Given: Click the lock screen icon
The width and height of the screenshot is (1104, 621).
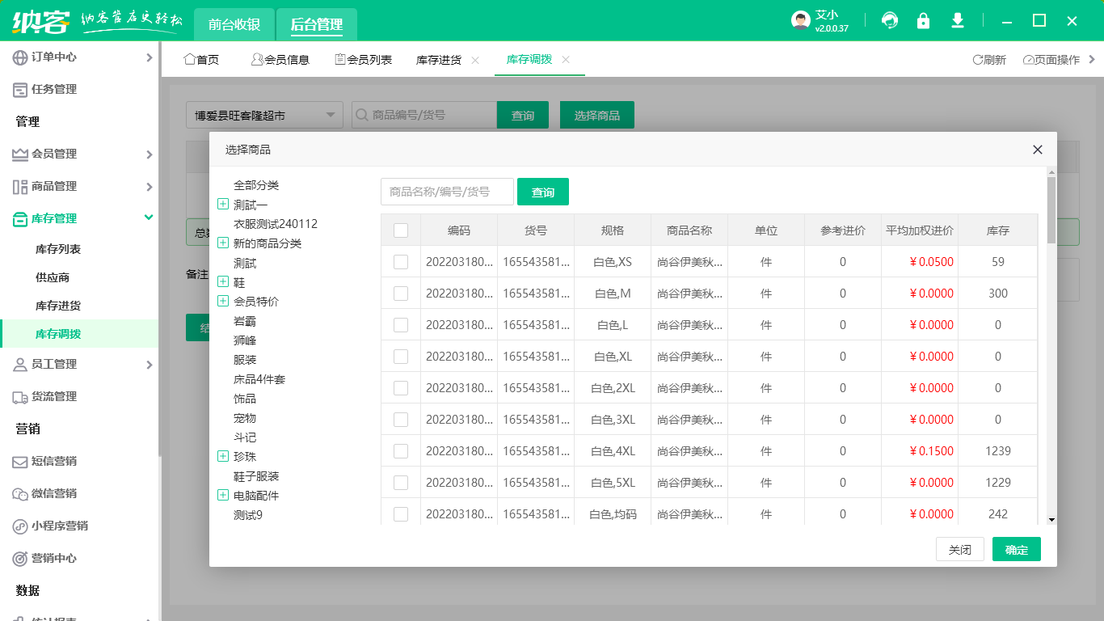Looking at the screenshot, I should [x=923, y=22].
